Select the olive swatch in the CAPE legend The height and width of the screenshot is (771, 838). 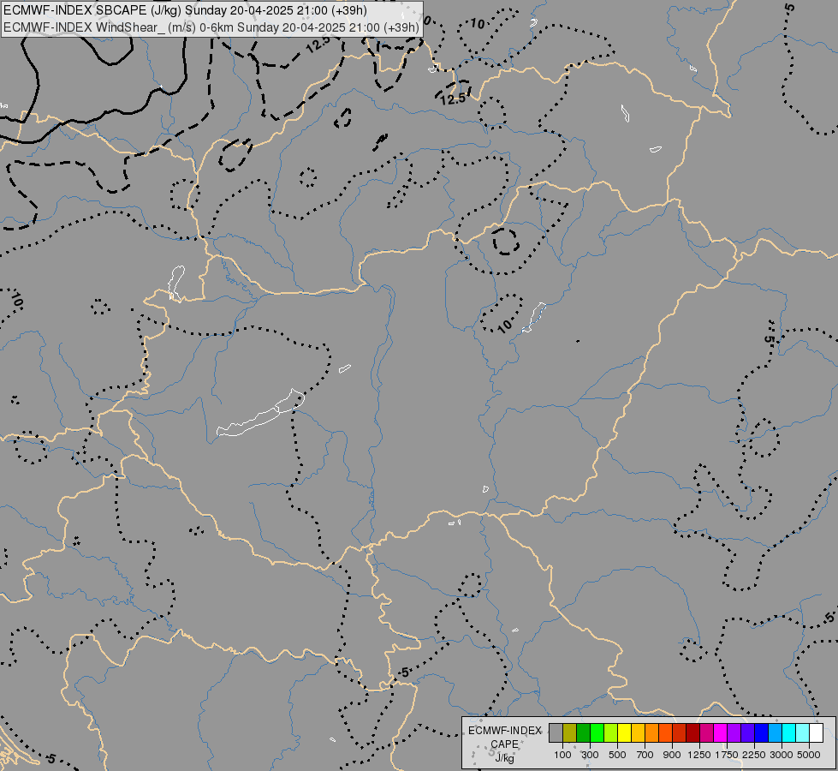pyautogui.click(x=569, y=732)
